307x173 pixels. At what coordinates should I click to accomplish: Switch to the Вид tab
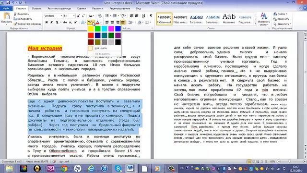click(x=139, y=9)
